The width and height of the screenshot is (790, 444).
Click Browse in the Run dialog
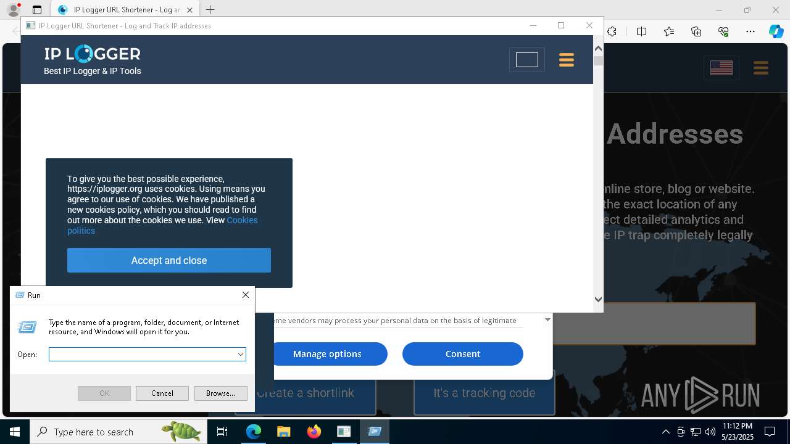(220, 393)
